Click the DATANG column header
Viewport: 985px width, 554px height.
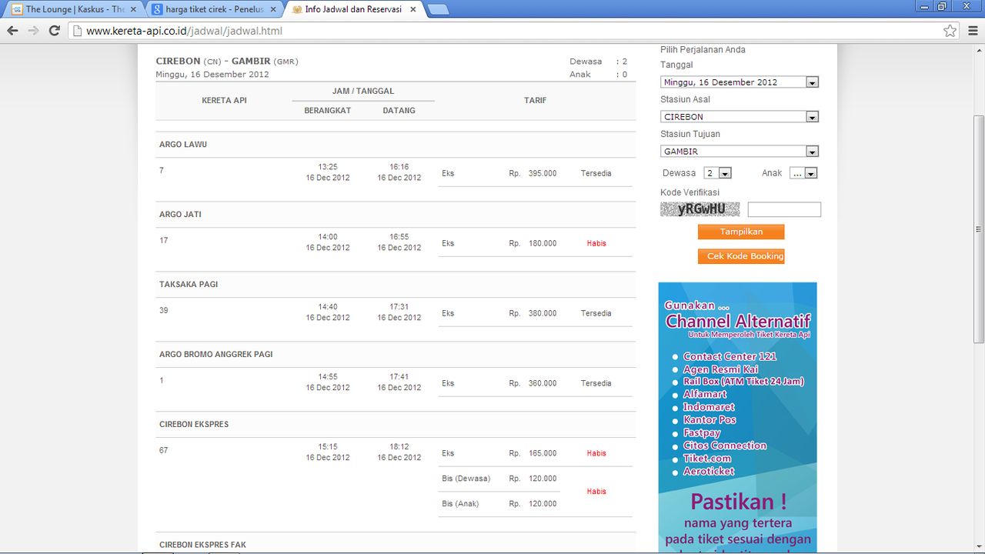click(399, 110)
